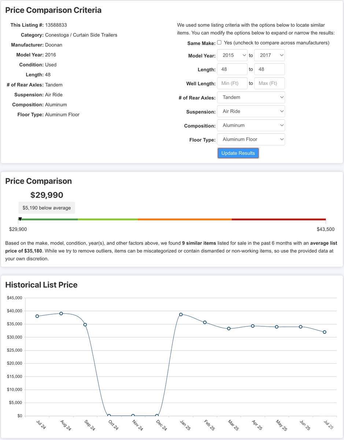Click the average list price of $35,180 text
344x440 pixels.
pyautogui.click(x=171, y=247)
